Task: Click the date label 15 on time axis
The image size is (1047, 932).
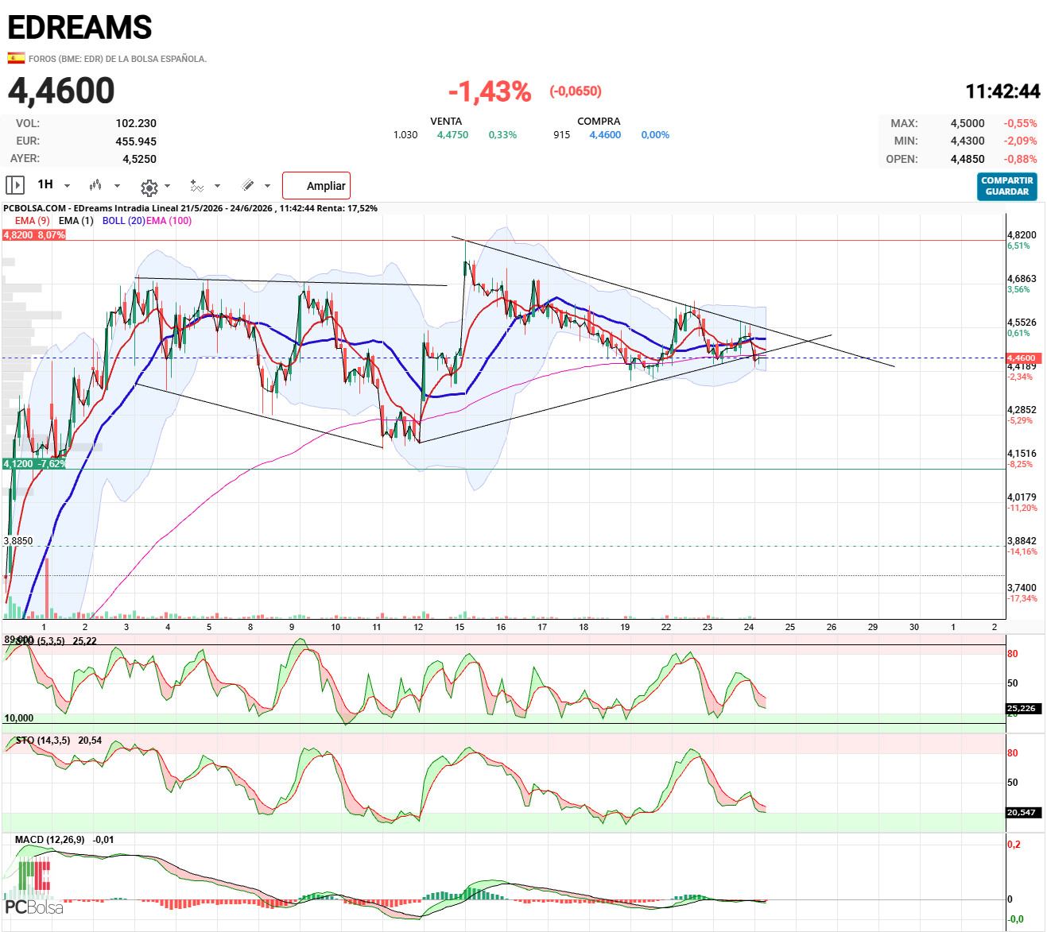Action: coord(460,627)
